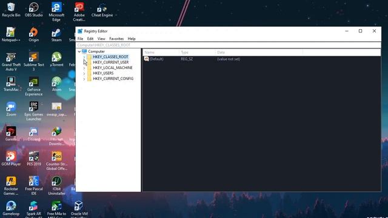Select Counter-Strike Global Offensive icon
This screenshot has width=388, height=218.
point(56,161)
